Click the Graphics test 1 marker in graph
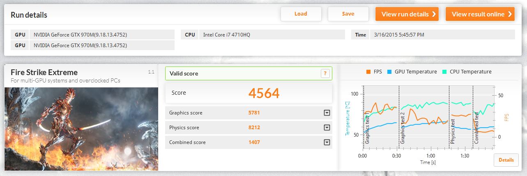The height and width of the screenshot is (176, 527). 367,128
